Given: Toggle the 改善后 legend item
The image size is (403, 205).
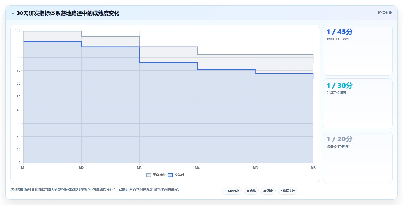Looking at the screenshot, I should coord(176,175).
